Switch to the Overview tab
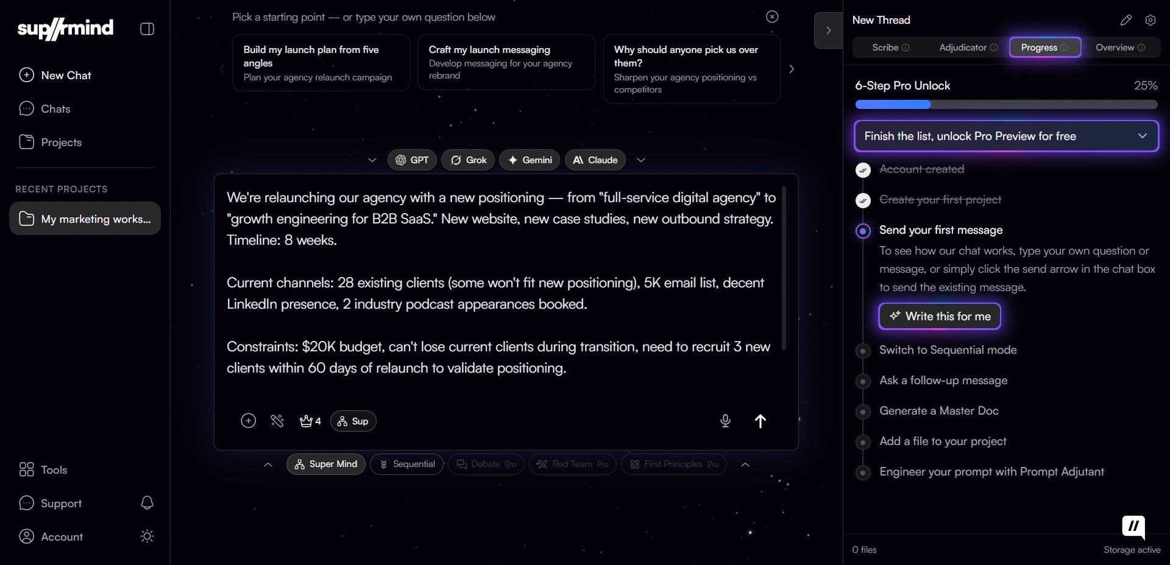The height and width of the screenshot is (565, 1170). click(1120, 47)
